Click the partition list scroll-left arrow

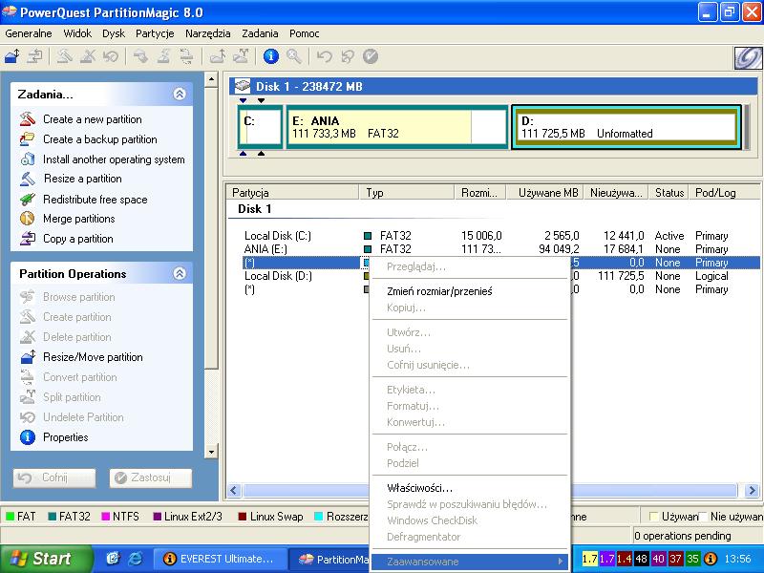click(x=234, y=490)
